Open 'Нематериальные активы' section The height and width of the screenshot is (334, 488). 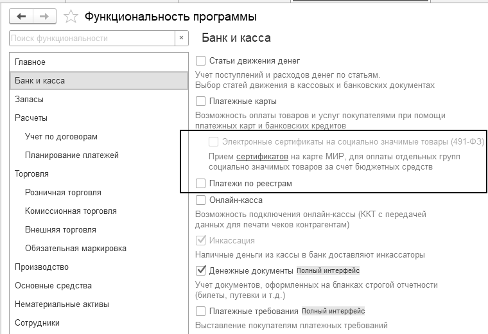pyautogui.click(x=99, y=304)
